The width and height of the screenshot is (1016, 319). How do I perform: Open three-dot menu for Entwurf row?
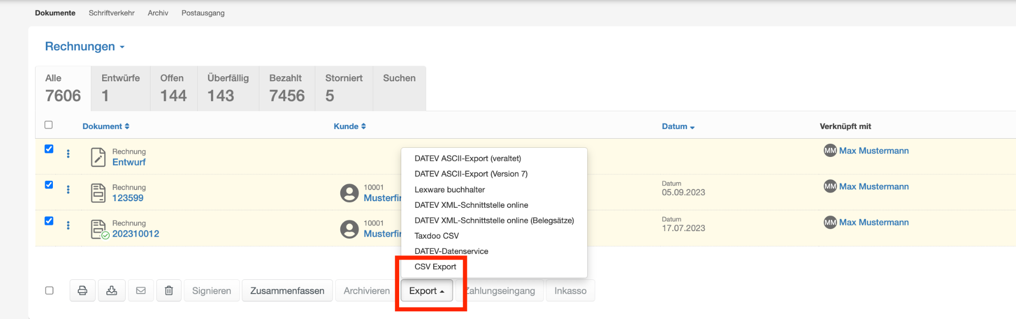(68, 153)
